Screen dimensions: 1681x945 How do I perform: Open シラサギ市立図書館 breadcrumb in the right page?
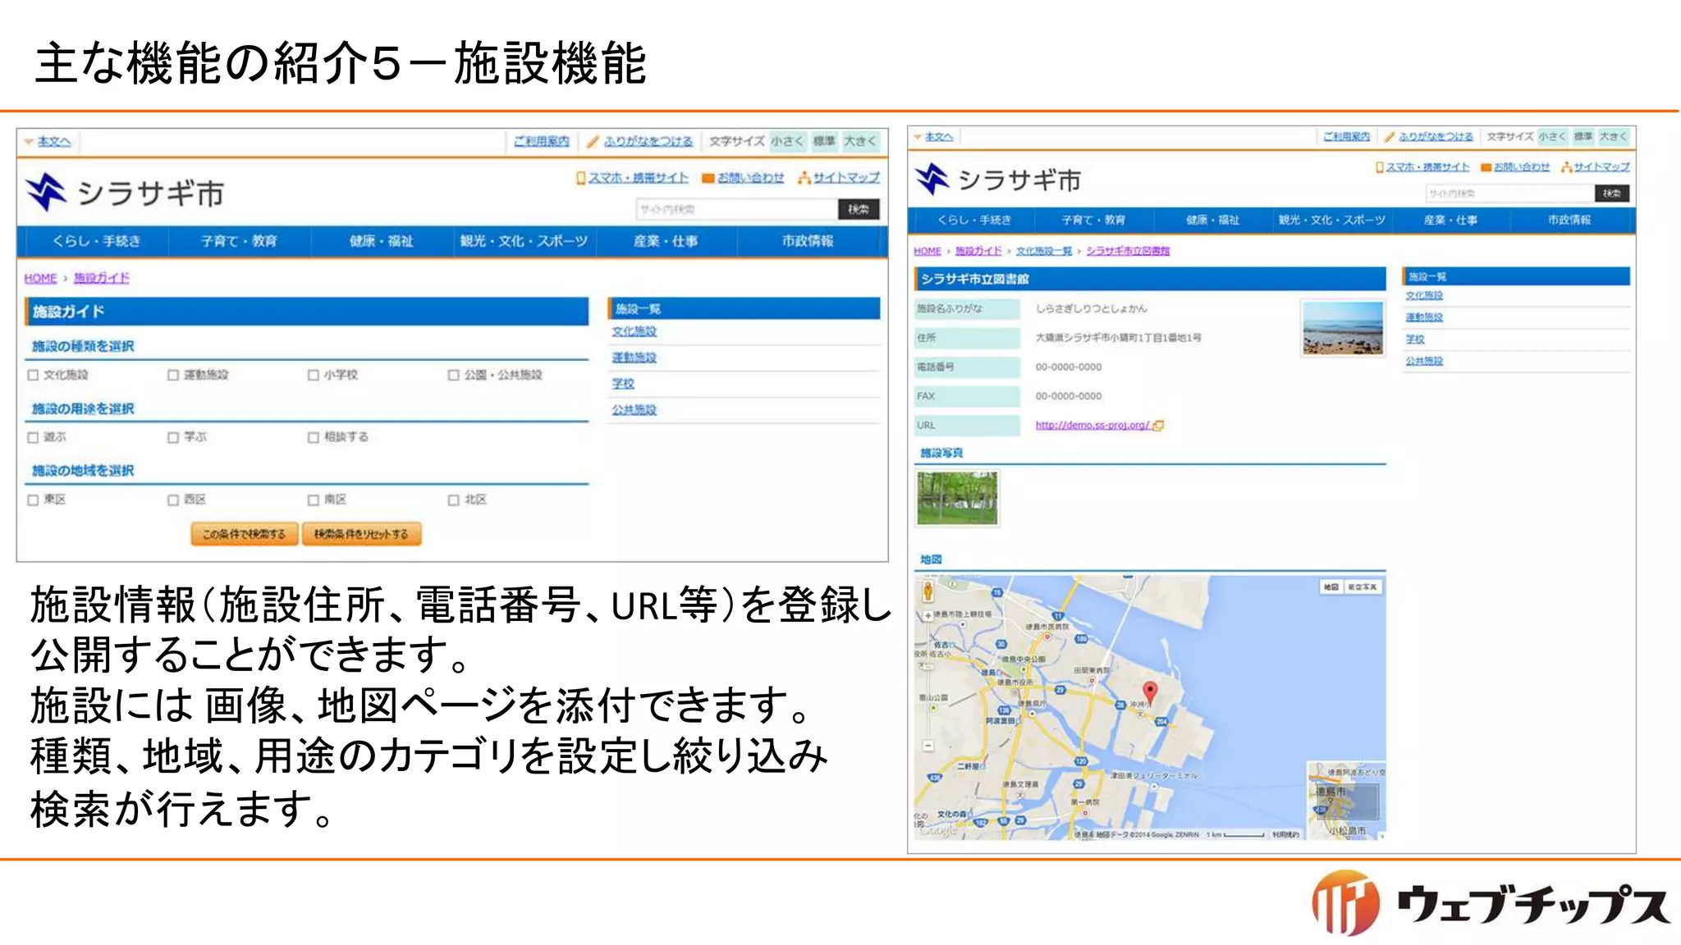tap(1128, 251)
